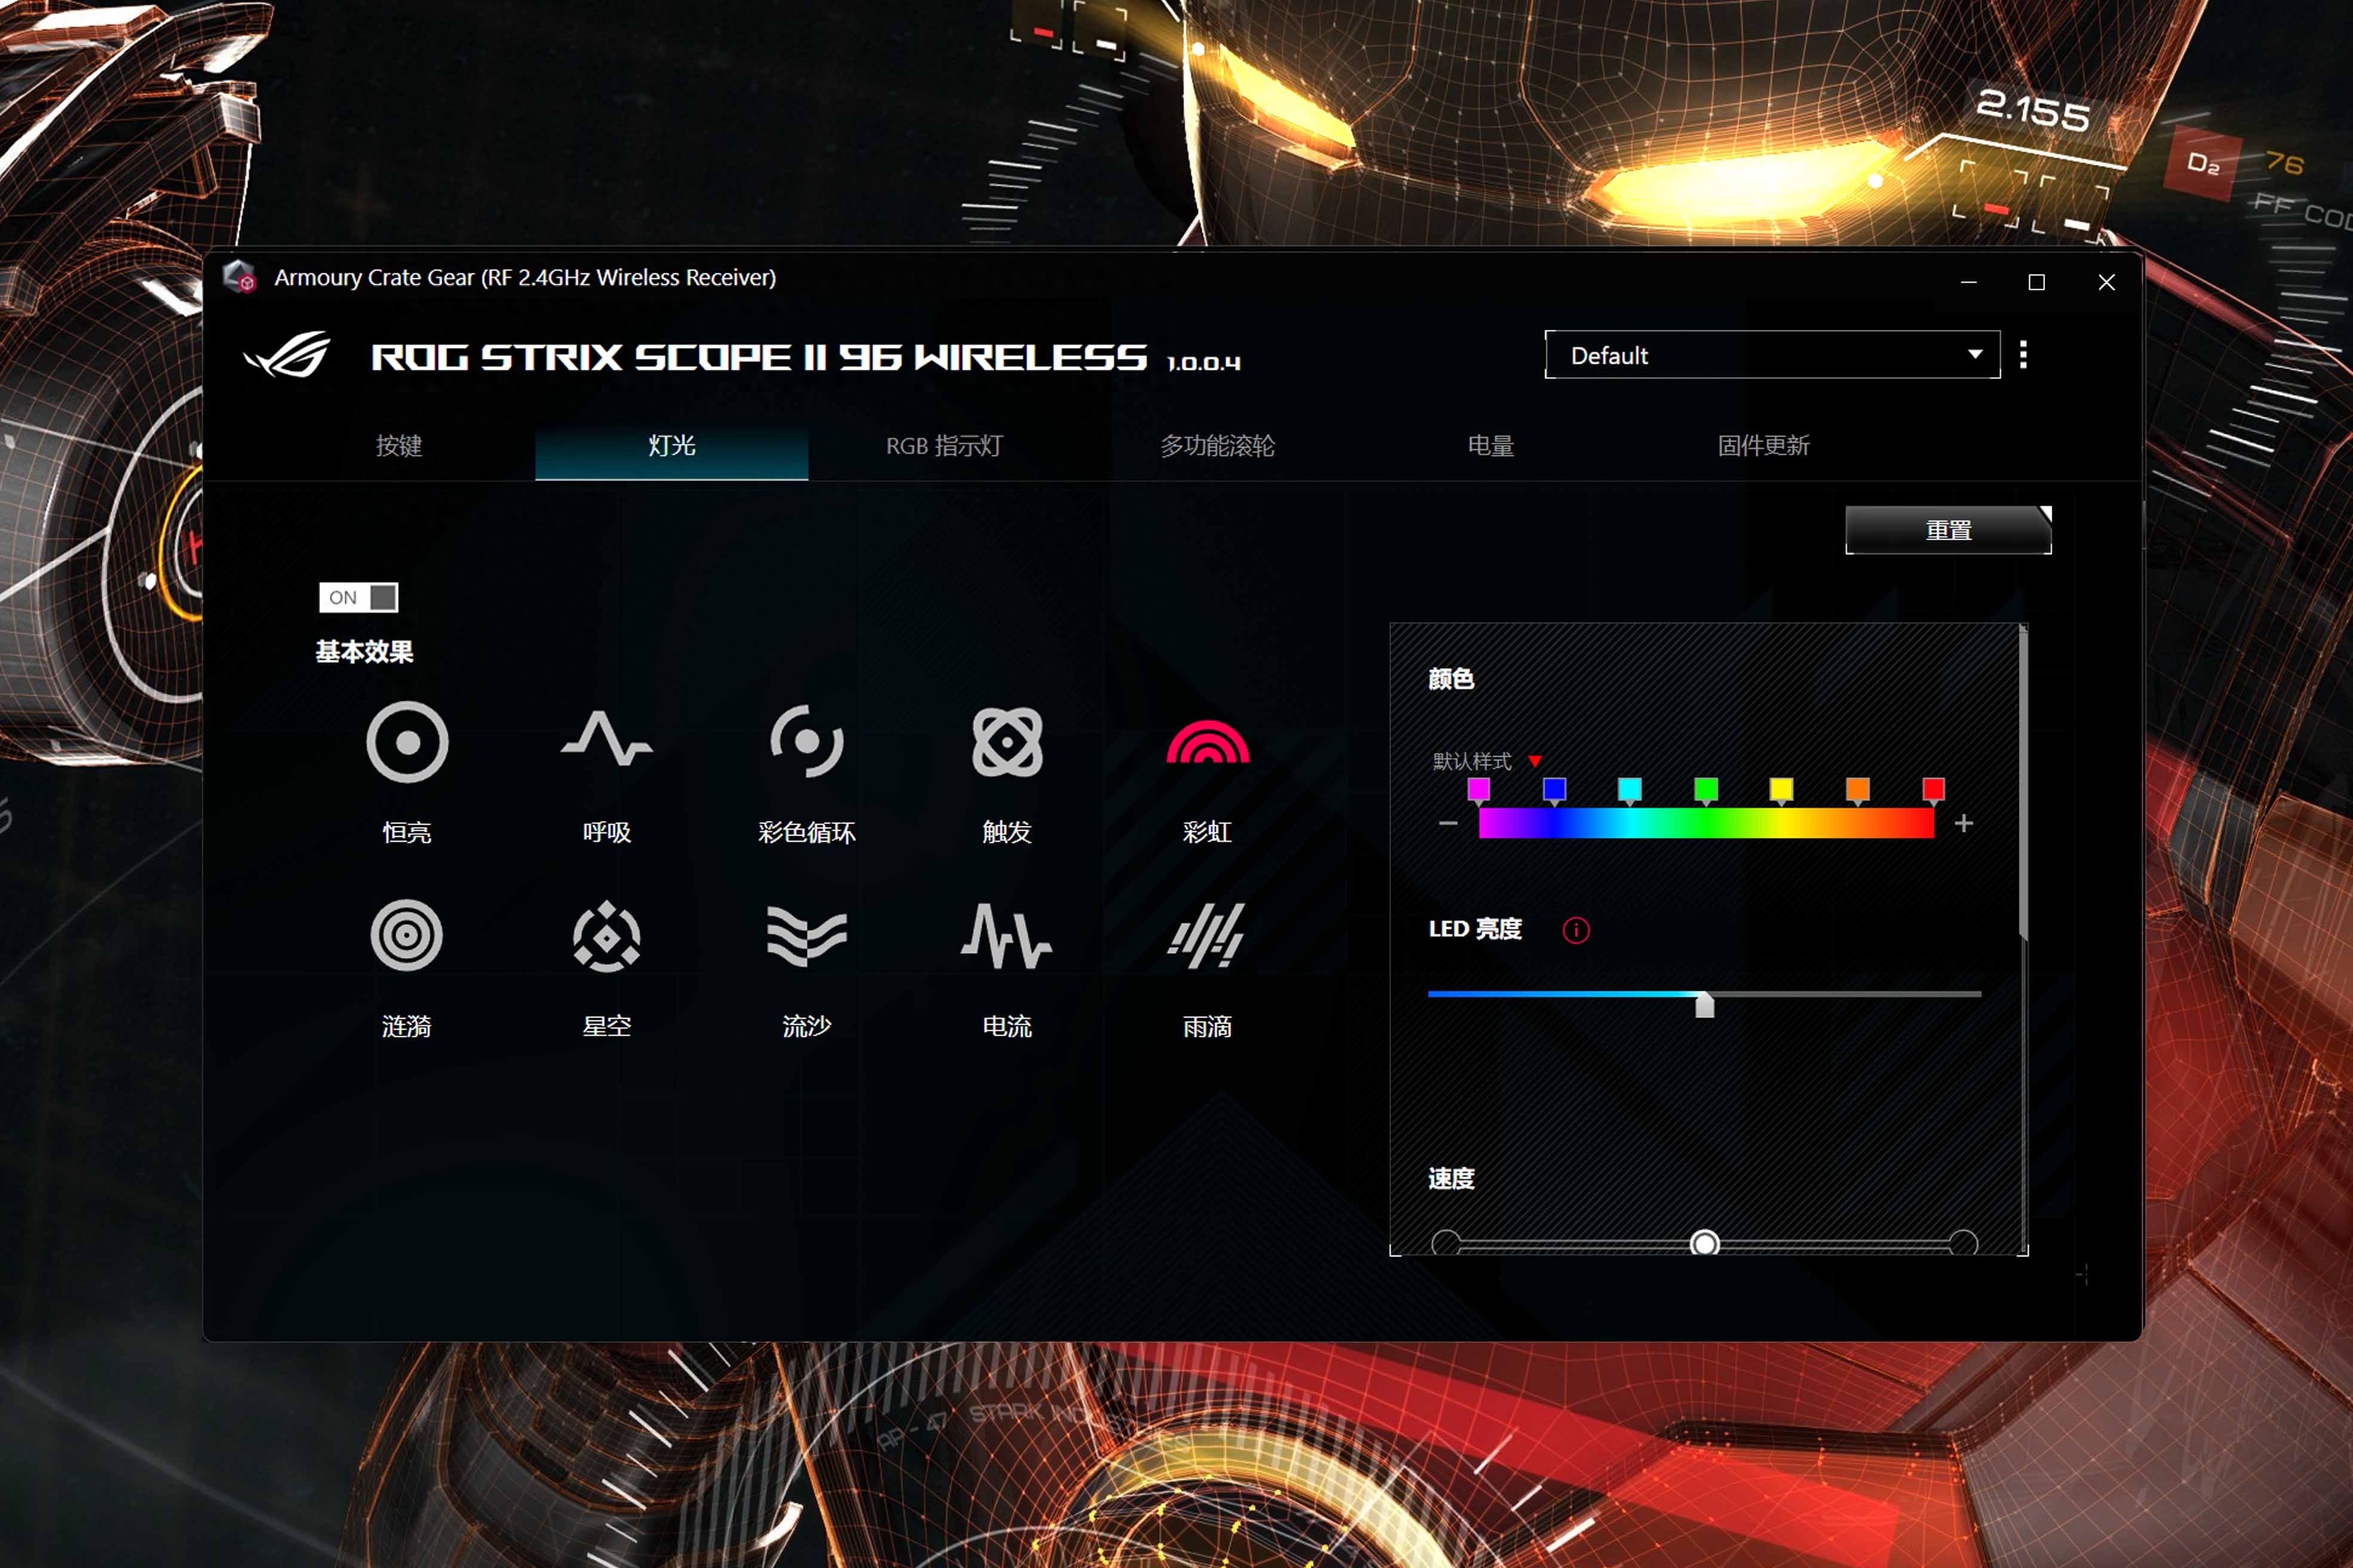The height and width of the screenshot is (1568, 2353).
Task: Select the cyan gradient color stop
Action: pos(1630,792)
